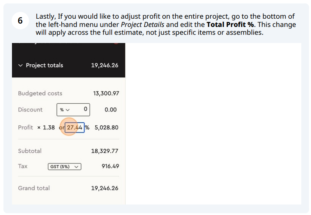Click the Project totals header label

[x=44, y=65]
